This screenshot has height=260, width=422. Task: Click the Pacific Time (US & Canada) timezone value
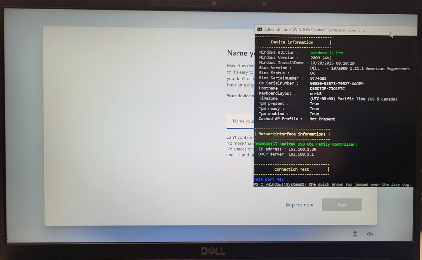point(353,99)
